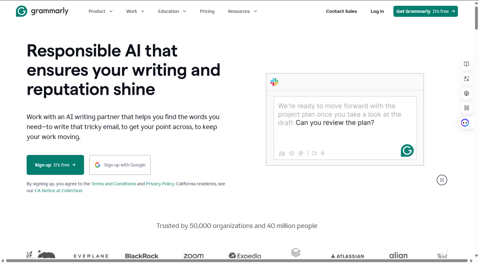Click Sign up with Google button
This screenshot has height=263, width=479.
click(120, 165)
